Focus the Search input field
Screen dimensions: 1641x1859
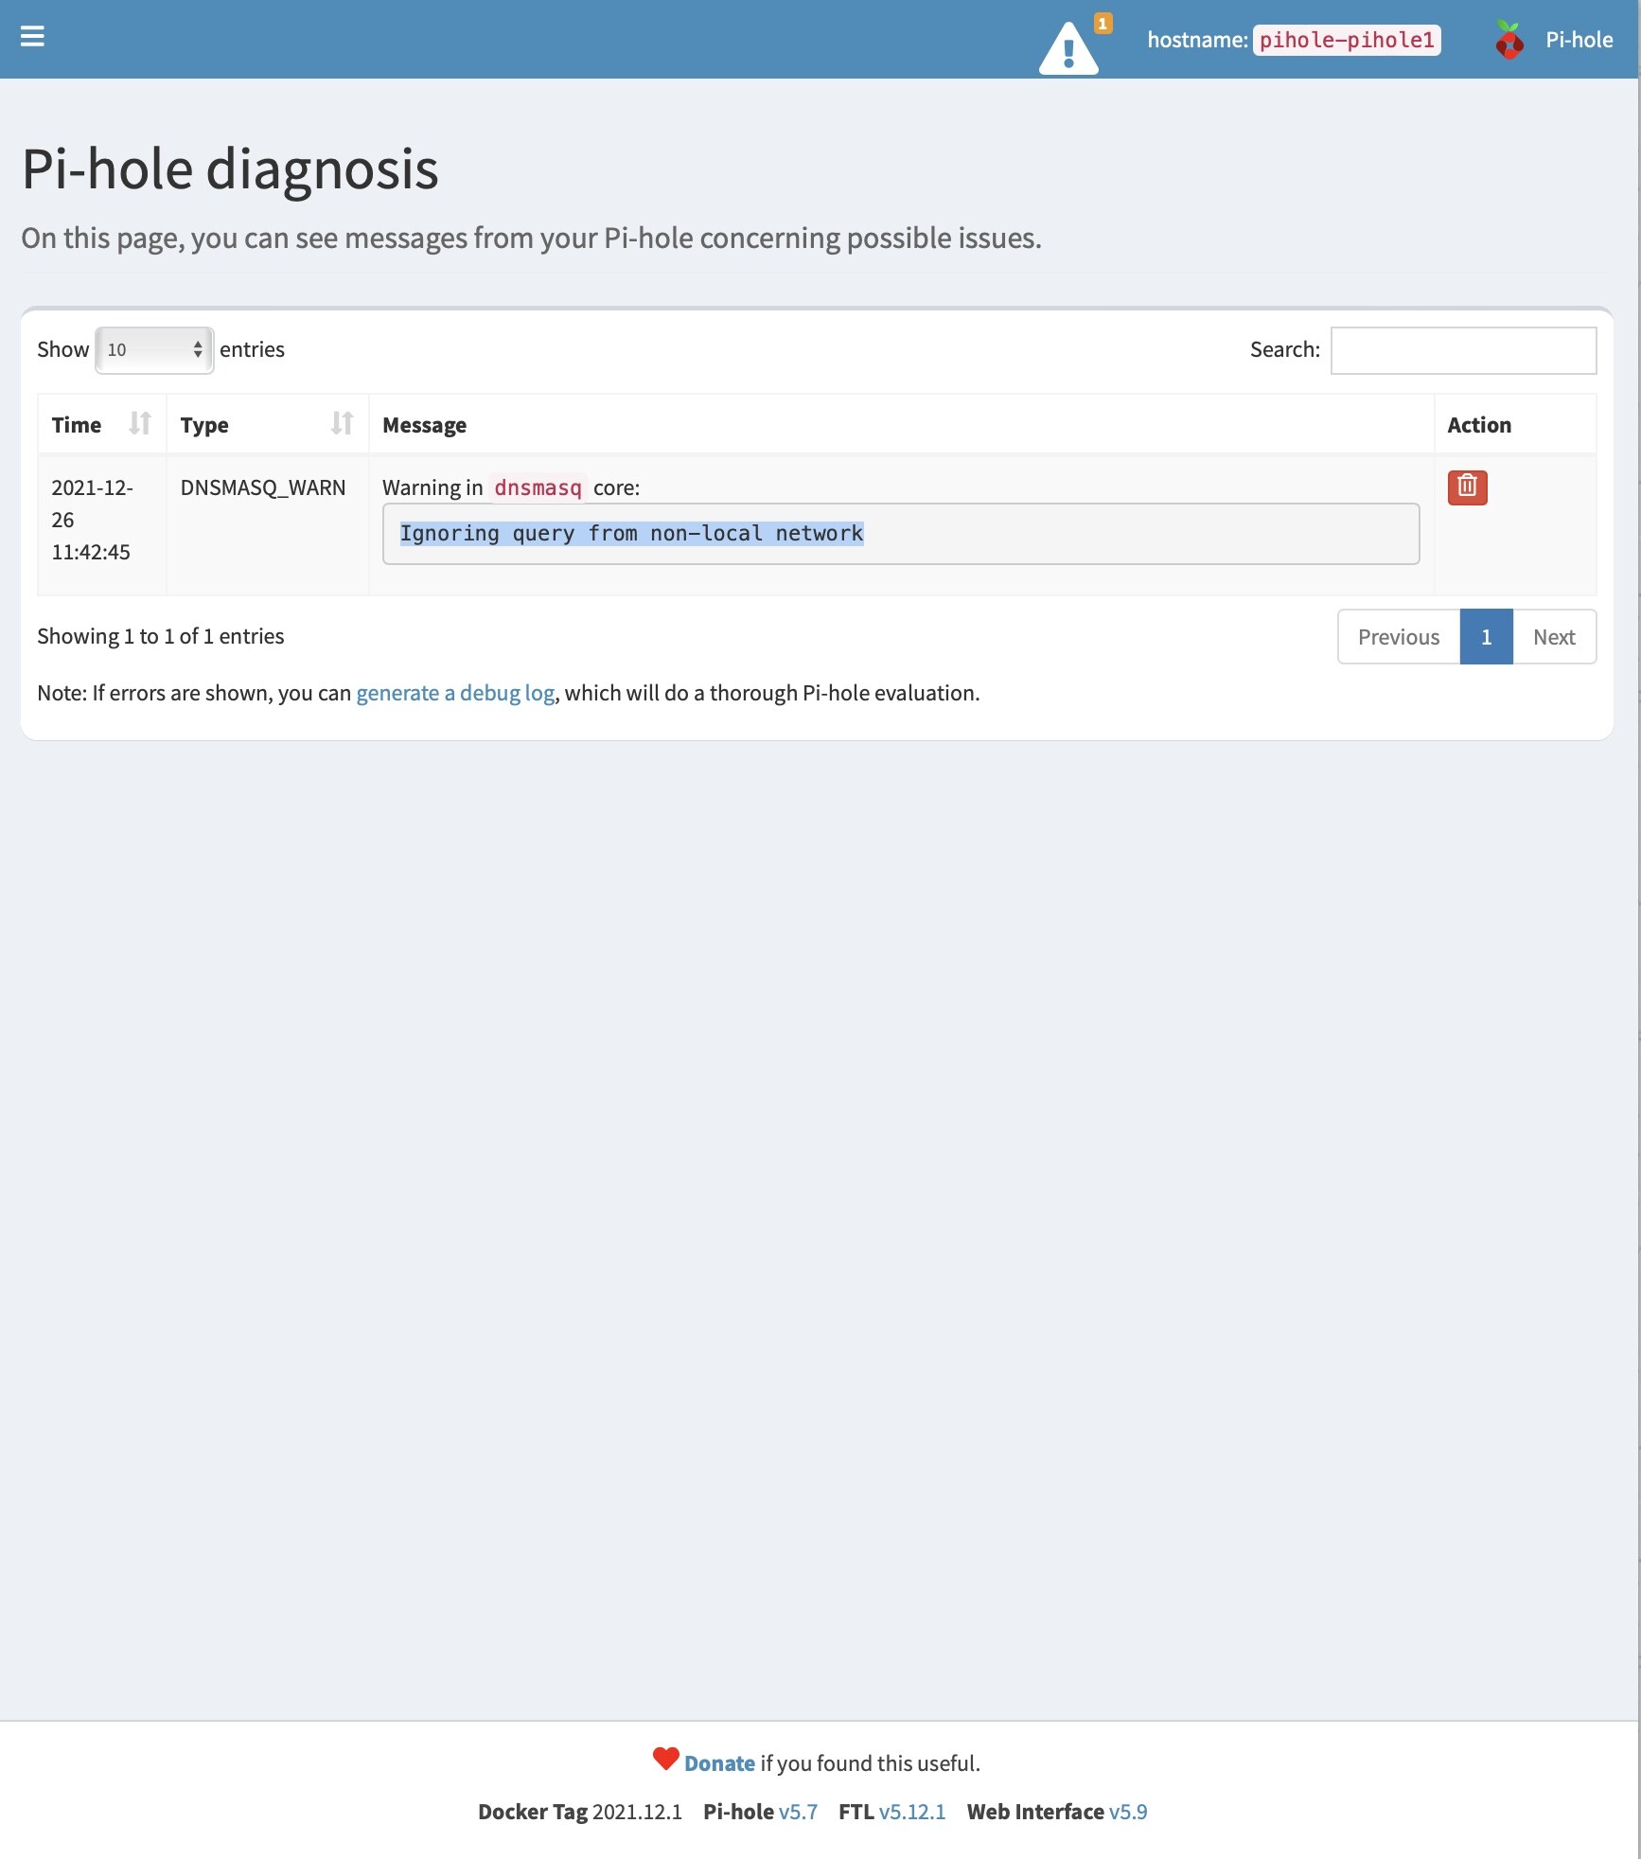[x=1463, y=350]
